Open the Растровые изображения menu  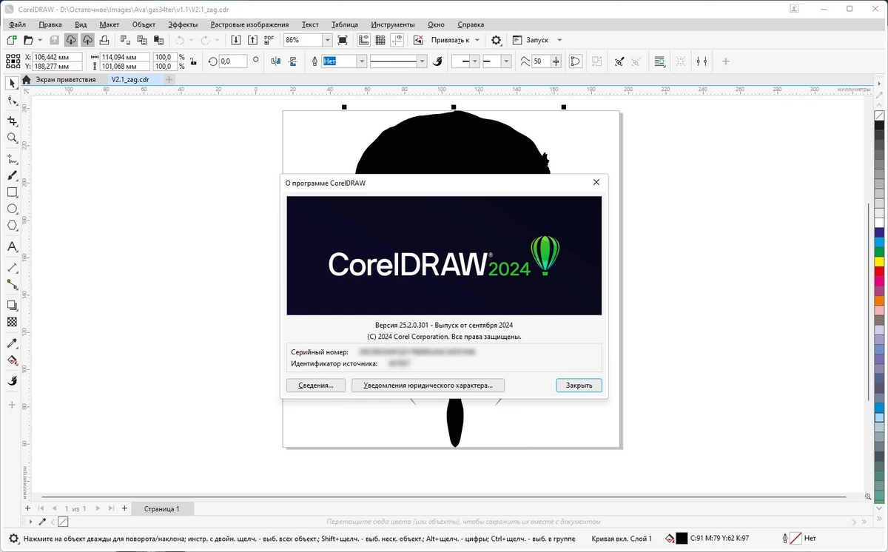[x=251, y=24]
